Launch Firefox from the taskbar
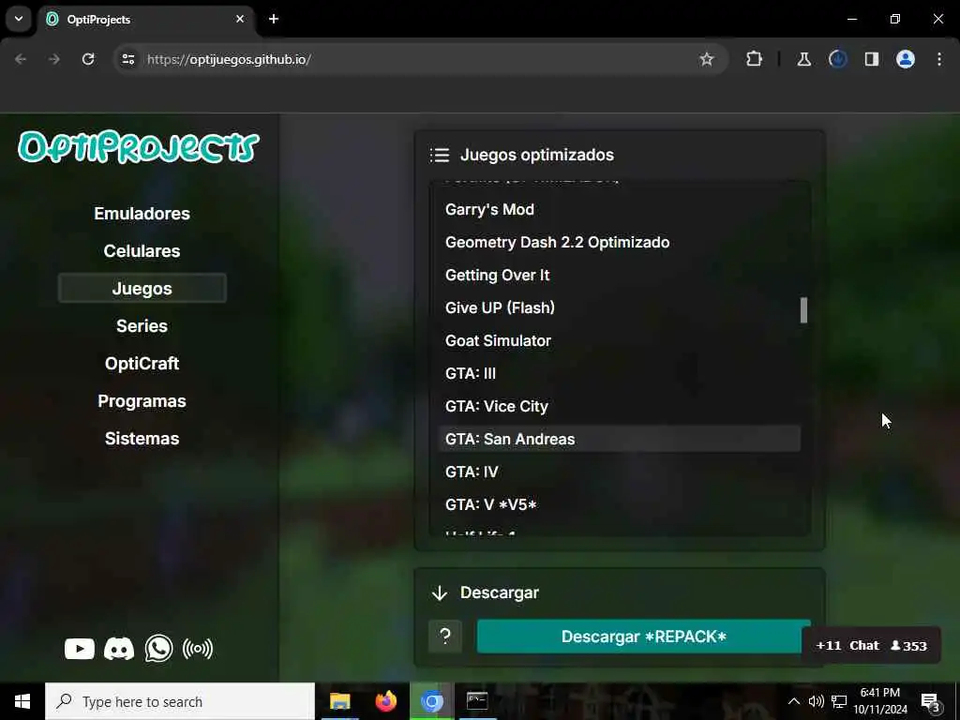This screenshot has height=720, width=960. coord(385,701)
